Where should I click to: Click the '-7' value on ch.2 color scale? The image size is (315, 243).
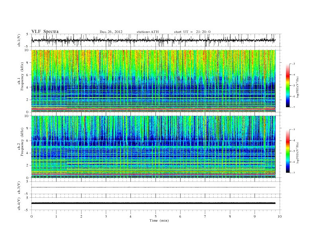tap(294, 173)
